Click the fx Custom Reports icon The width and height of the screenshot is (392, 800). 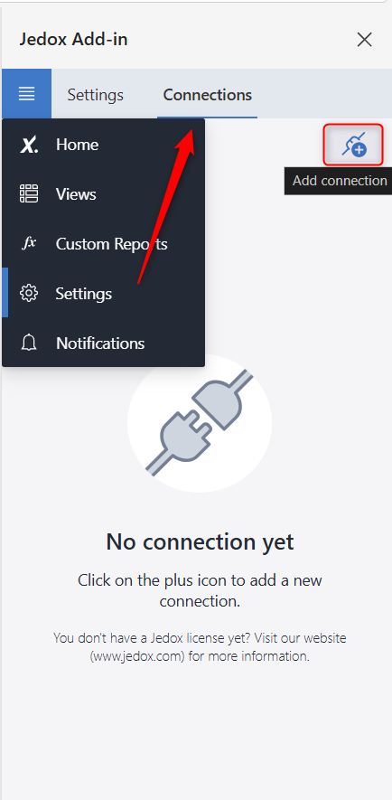point(29,244)
